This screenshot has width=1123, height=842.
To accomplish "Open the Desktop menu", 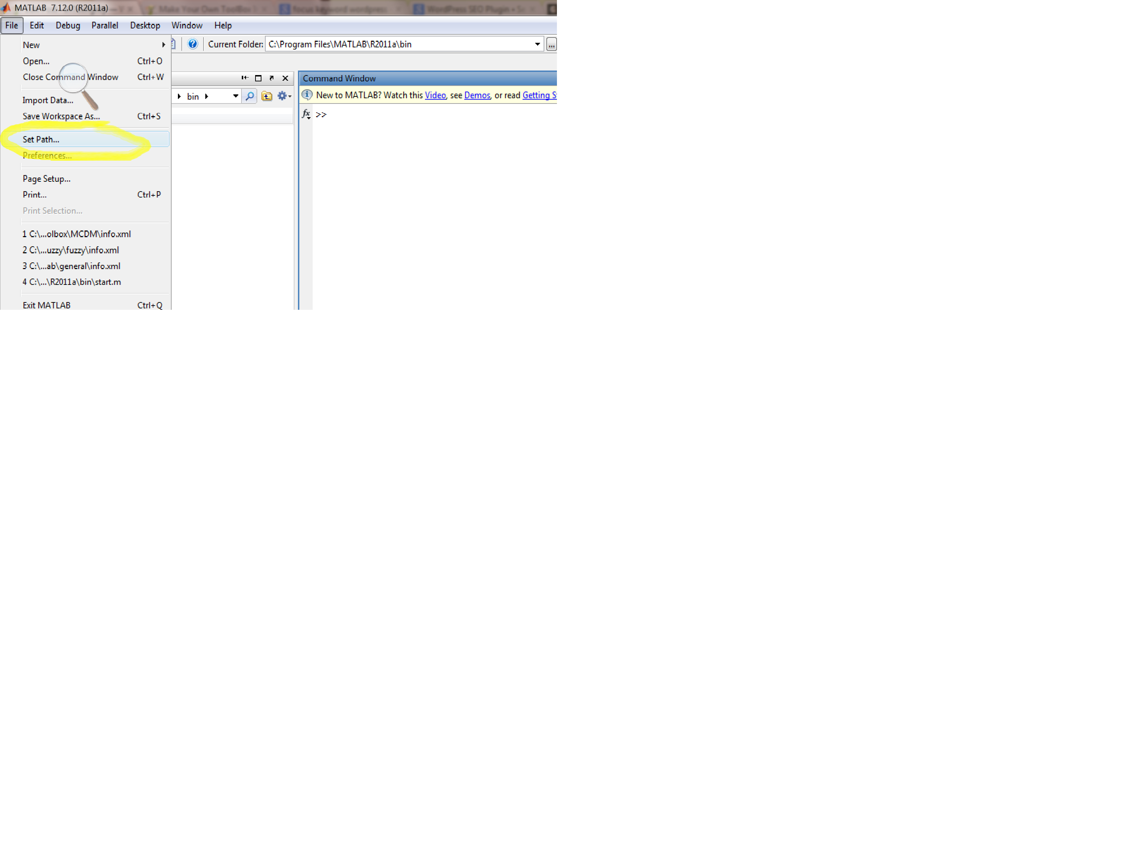I will tap(145, 25).
